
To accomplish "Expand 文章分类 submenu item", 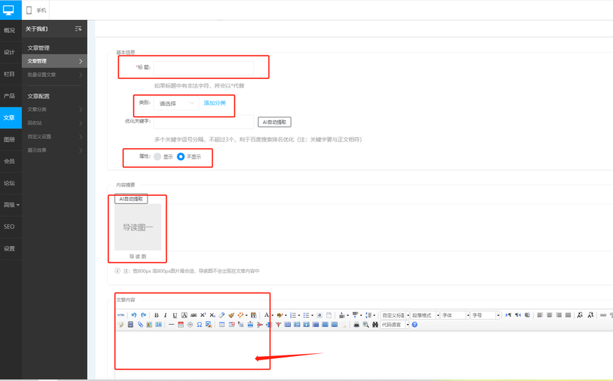I will (x=54, y=110).
